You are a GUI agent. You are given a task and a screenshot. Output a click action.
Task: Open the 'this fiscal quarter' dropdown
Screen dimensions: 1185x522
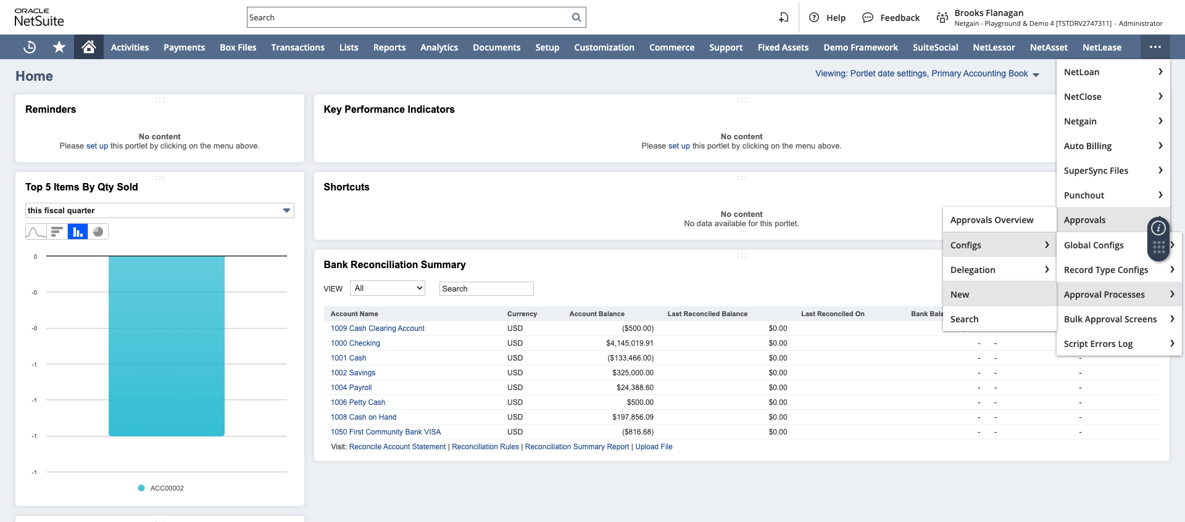click(159, 211)
